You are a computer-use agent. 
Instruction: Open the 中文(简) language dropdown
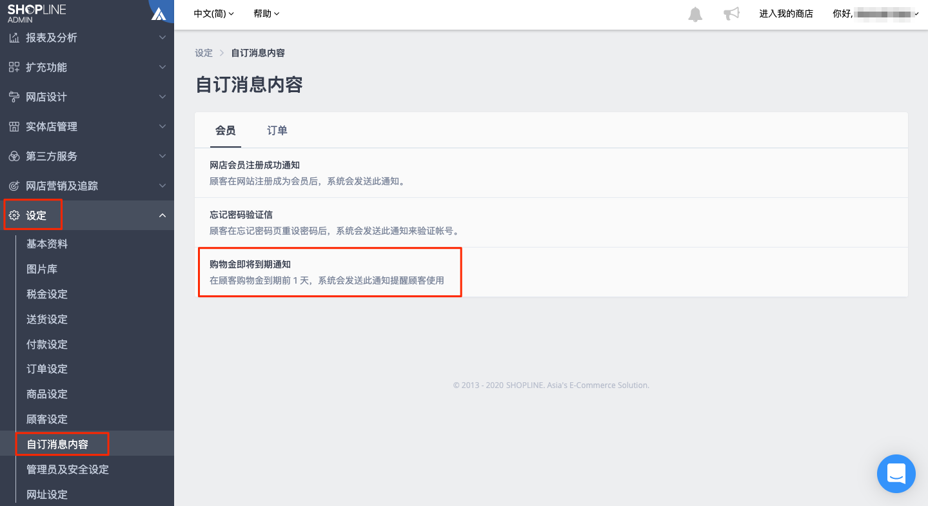tap(214, 14)
